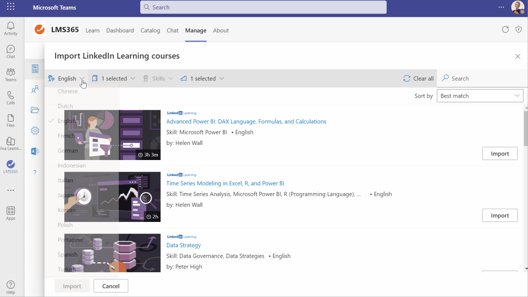Import the Advanced Power BI DAX course
Viewport: 528px width, 297px height.
pos(500,153)
